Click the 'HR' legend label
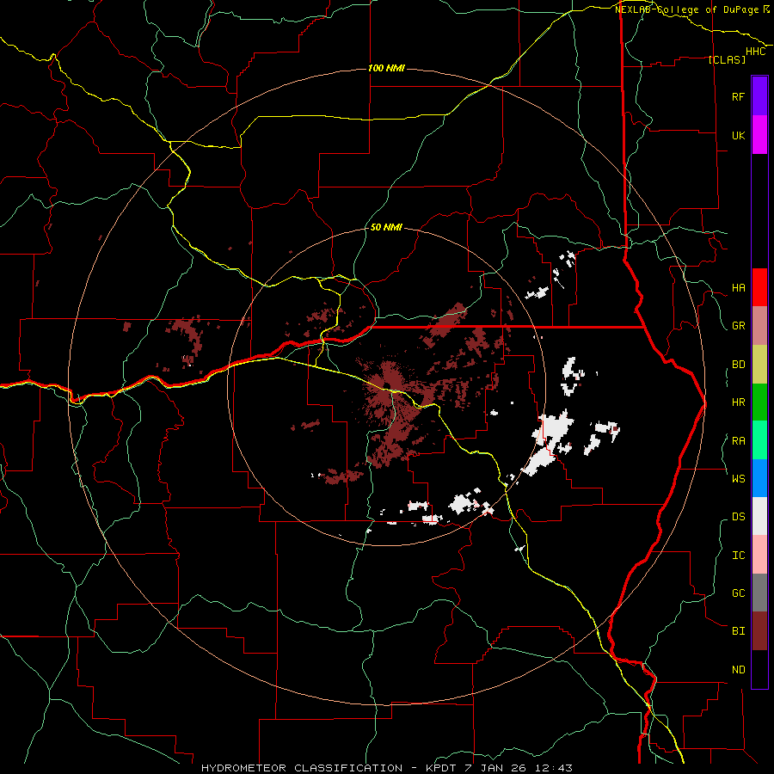This screenshot has width=774, height=774. point(738,402)
